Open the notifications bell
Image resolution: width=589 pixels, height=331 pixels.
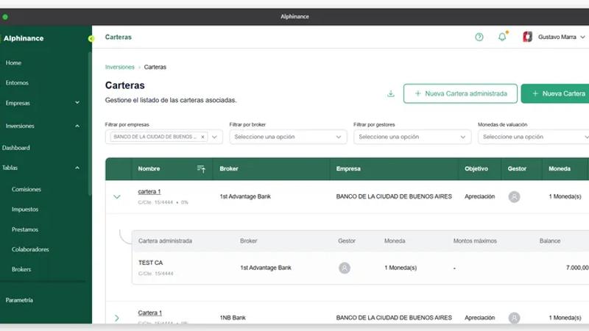[502, 37]
